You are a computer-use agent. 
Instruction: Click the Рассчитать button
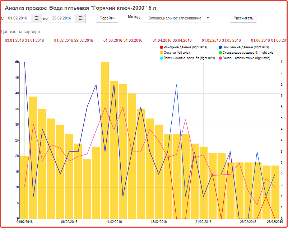(243, 18)
